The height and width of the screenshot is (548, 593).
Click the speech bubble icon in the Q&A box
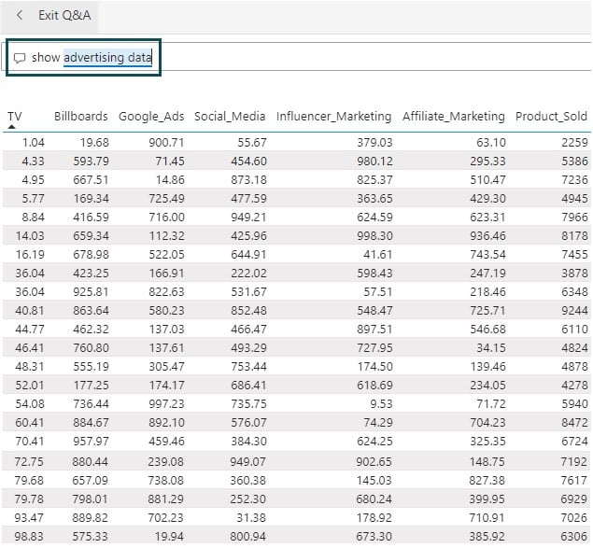[20, 58]
